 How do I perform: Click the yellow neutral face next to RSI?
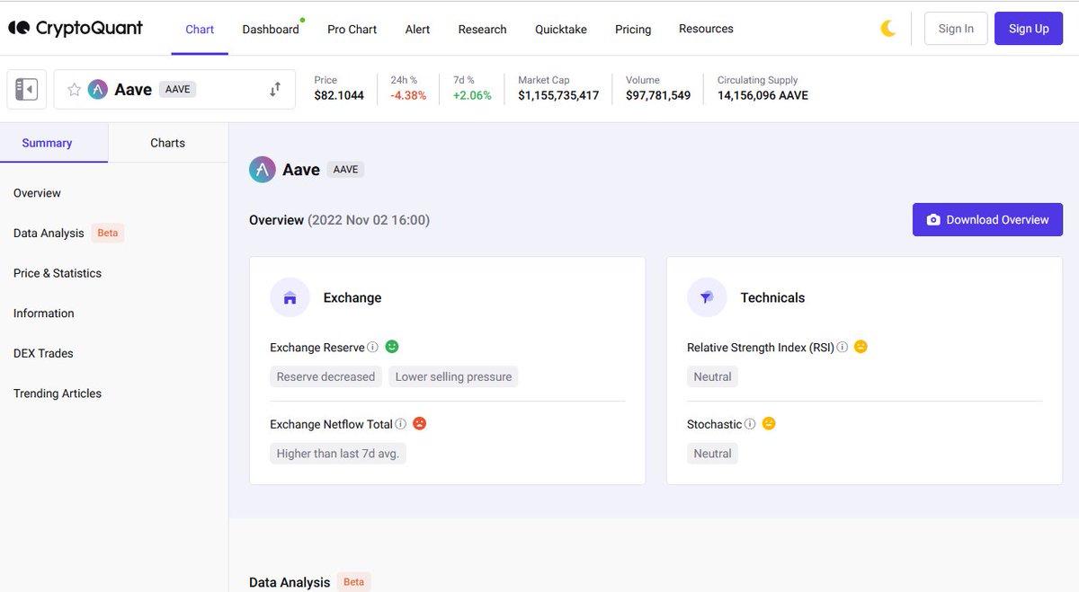[x=861, y=347]
